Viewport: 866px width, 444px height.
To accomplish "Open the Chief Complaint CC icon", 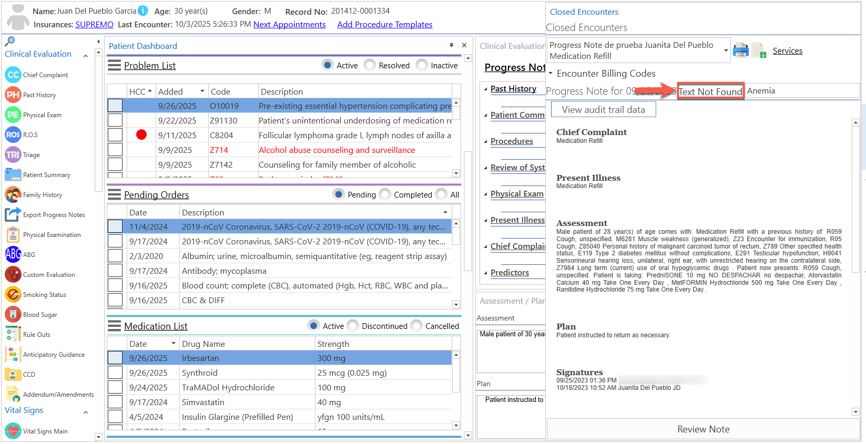I will click(13, 75).
